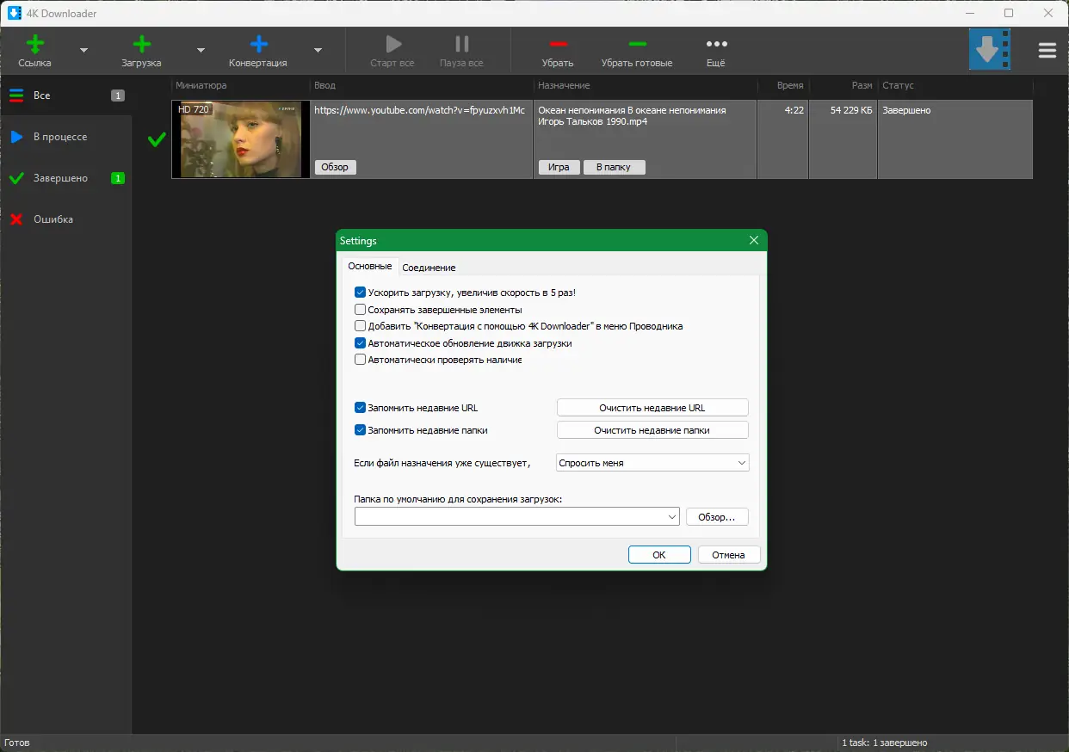
Task: Toggle Ускорить загрузку checkbox
Action: (x=361, y=293)
